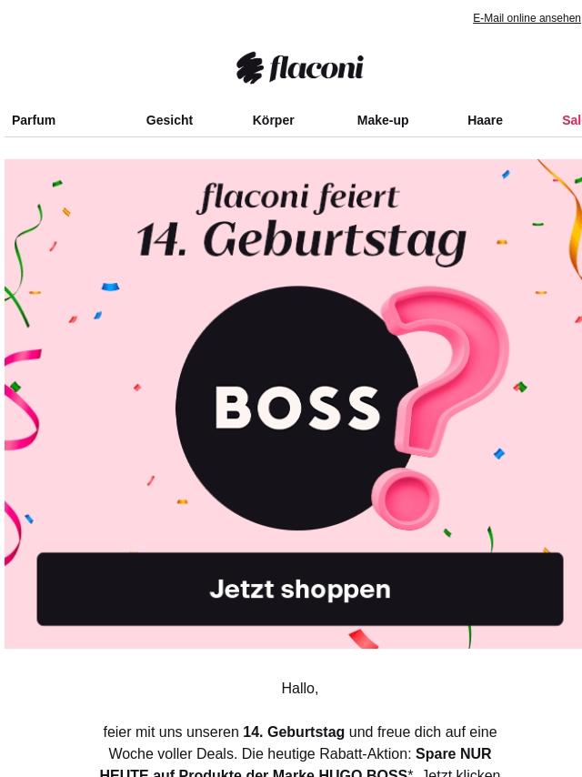
Task: Click the black BOSS circle logo
Action: pos(297,408)
